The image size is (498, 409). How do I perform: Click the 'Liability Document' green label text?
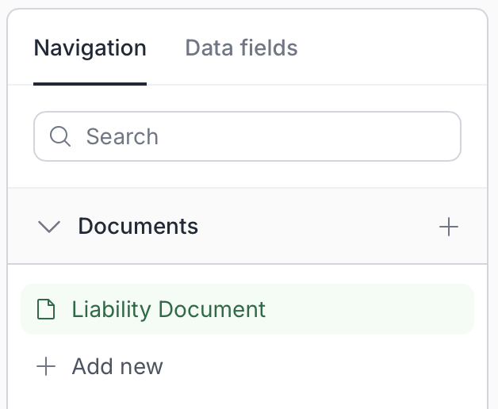(168, 309)
